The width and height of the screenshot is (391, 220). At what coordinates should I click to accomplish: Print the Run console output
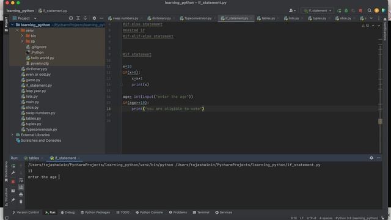point(21,194)
